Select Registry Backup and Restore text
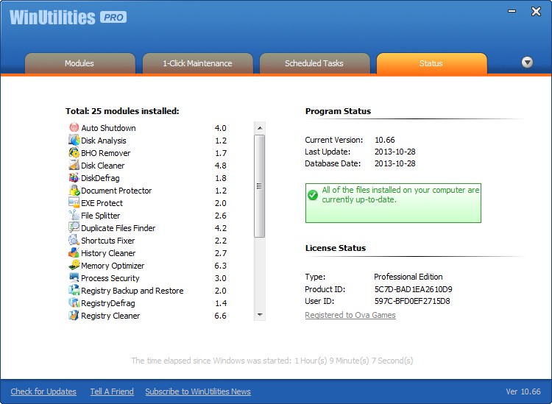 pos(132,291)
